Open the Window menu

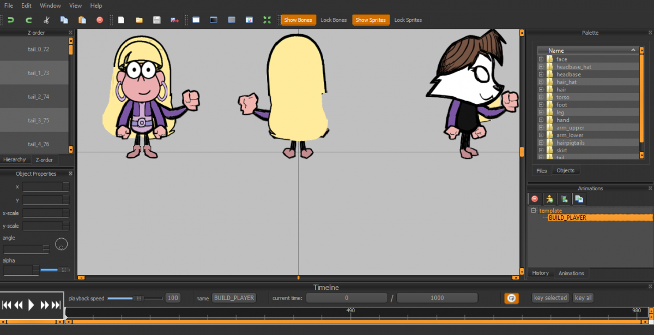click(x=50, y=5)
